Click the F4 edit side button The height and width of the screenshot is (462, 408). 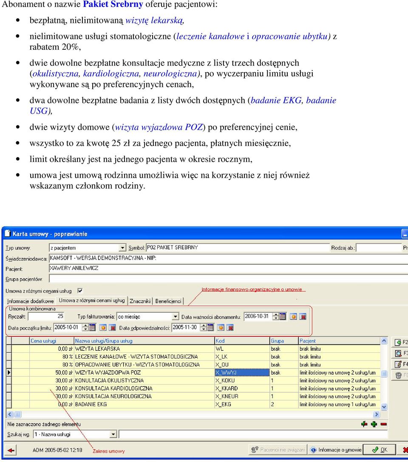(x=401, y=364)
